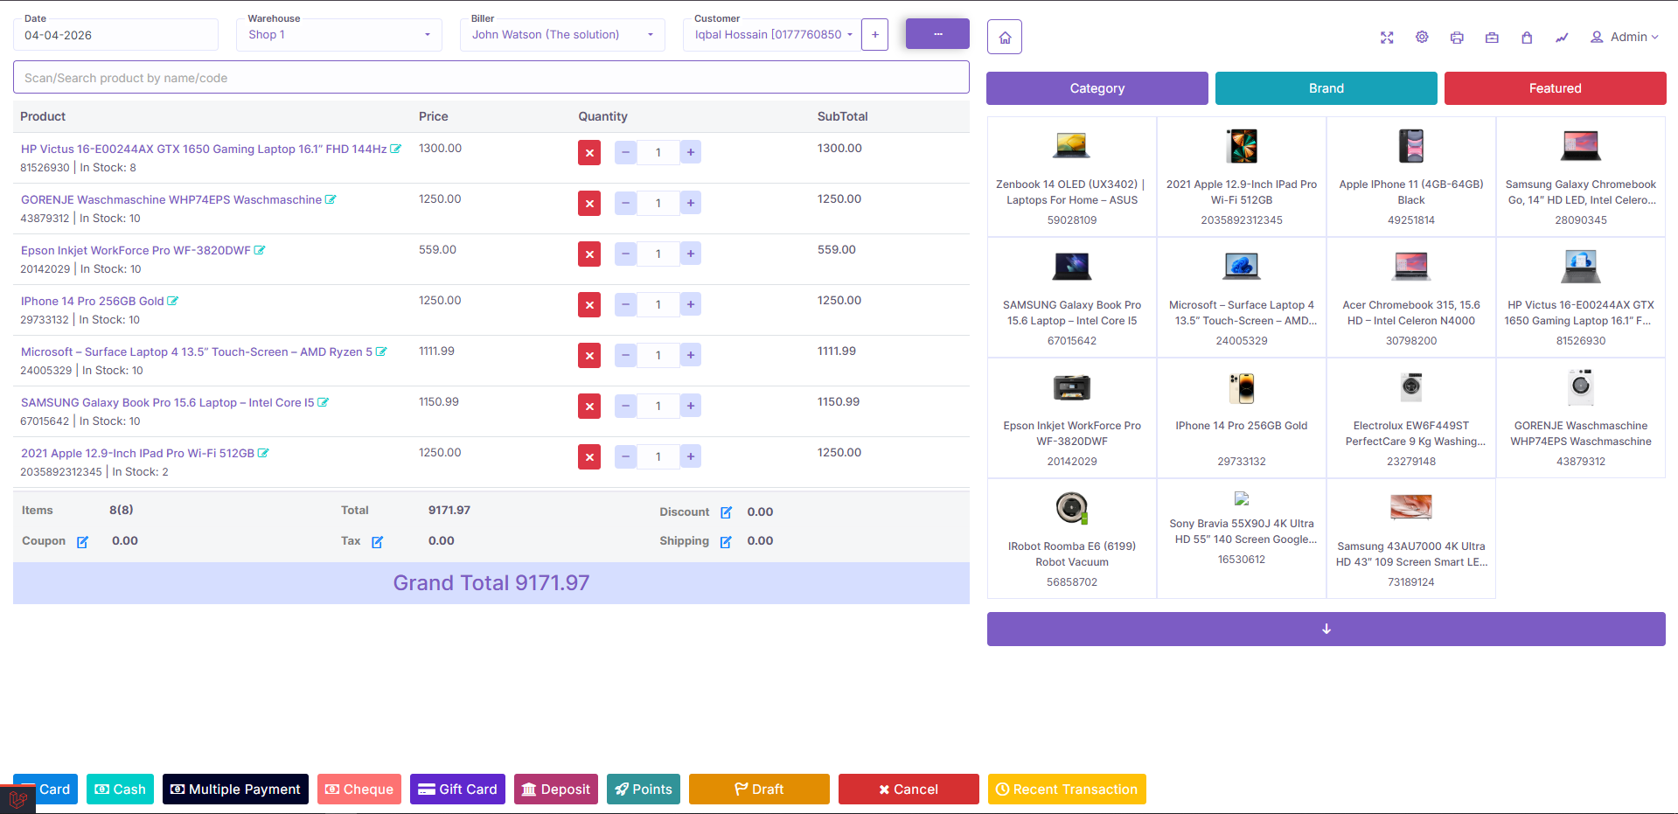The image size is (1678, 814).
Task: Click the home icon below the toolbar
Action: [x=1004, y=38]
